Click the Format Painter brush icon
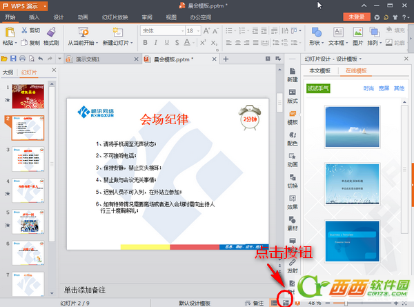 click(51, 32)
